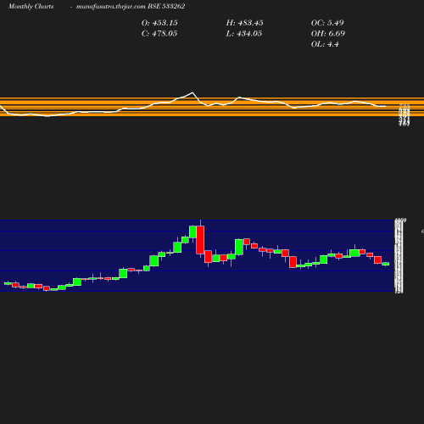Click the peak of the white indicator line
The width and height of the screenshot is (424, 424).
tap(192, 92)
